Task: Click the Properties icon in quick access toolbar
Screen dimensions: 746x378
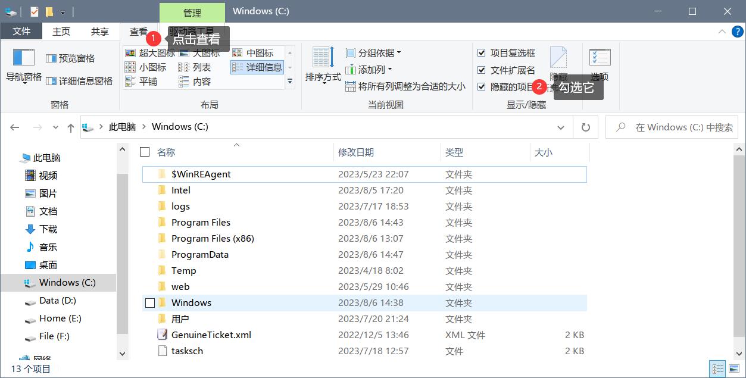Action: (35, 11)
